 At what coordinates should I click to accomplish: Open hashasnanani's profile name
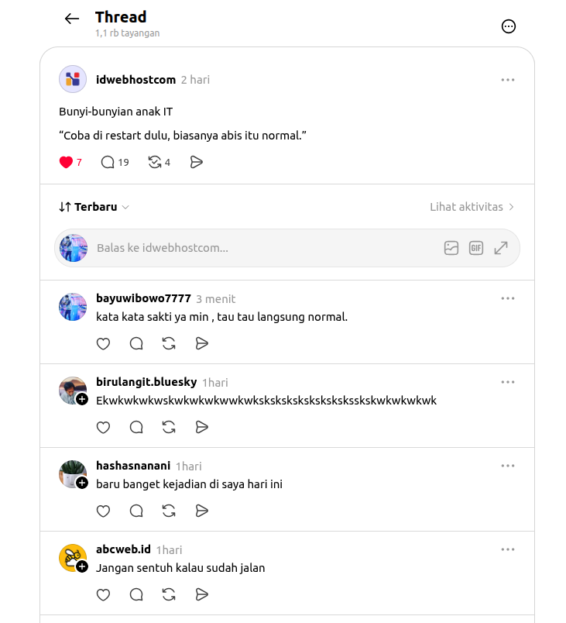point(133,466)
